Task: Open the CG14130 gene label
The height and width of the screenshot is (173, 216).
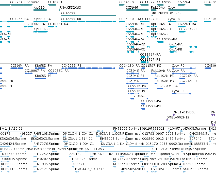Action: coord(126,2)
